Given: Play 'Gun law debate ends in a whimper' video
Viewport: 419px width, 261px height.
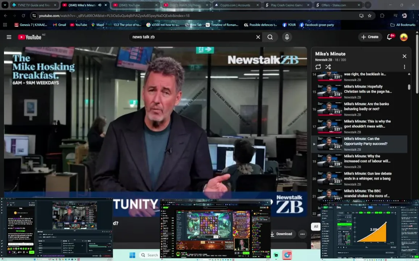Looking at the screenshot, I should 359,179.
